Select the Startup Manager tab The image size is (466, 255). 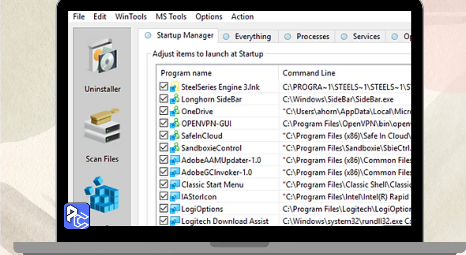click(x=179, y=36)
